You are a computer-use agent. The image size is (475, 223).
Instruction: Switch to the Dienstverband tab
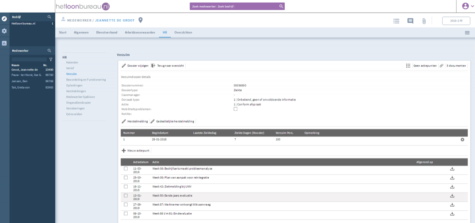[x=107, y=33]
